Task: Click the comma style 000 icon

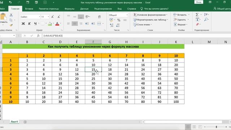Action: click(x=125, y=20)
